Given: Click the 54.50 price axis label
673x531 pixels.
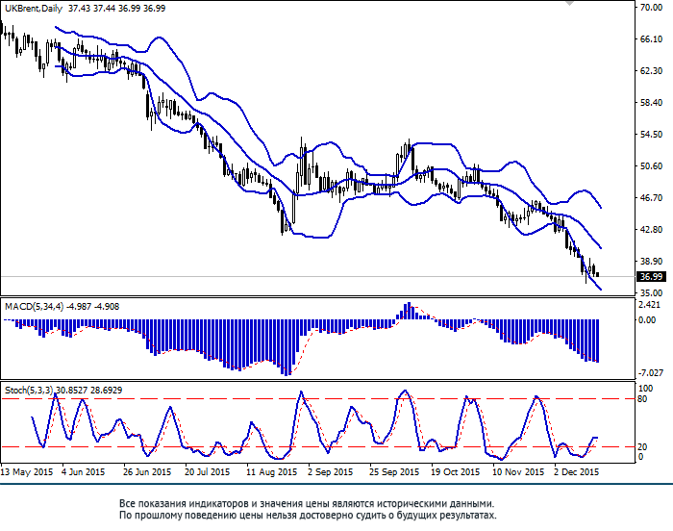Looking at the screenshot, I should coord(651,134).
